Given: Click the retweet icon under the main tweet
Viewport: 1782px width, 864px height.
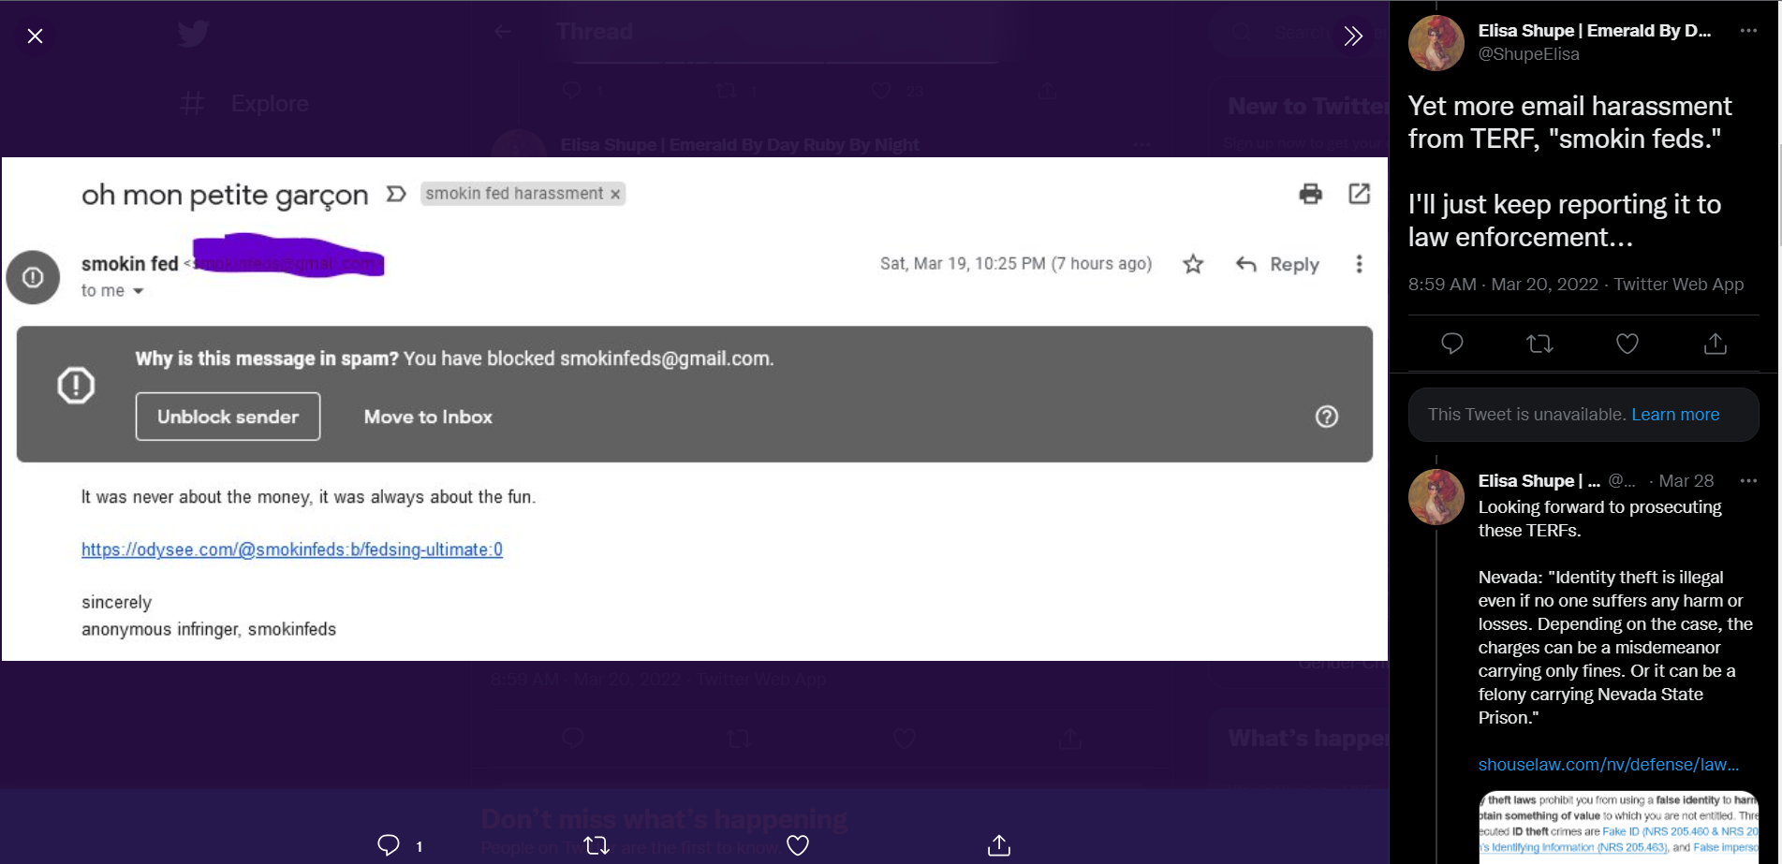Looking at the screenshot, I should [x=1539, y=344].
